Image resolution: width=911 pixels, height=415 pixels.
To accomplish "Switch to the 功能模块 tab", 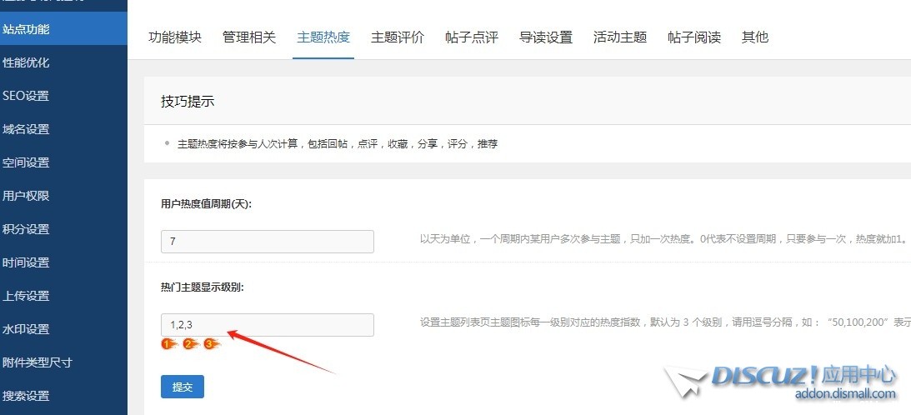I will [175, 37].
